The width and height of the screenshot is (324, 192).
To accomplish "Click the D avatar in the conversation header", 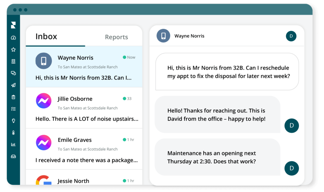I will 291,36.
